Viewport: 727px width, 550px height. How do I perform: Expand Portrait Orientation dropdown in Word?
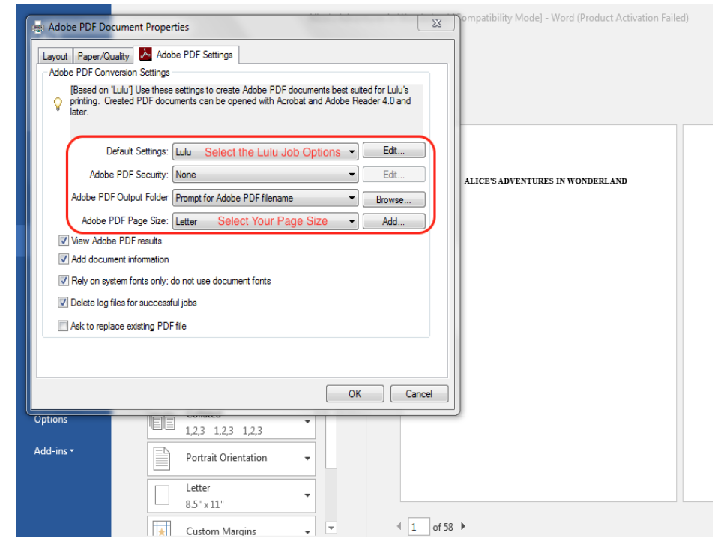coord(307,459)
